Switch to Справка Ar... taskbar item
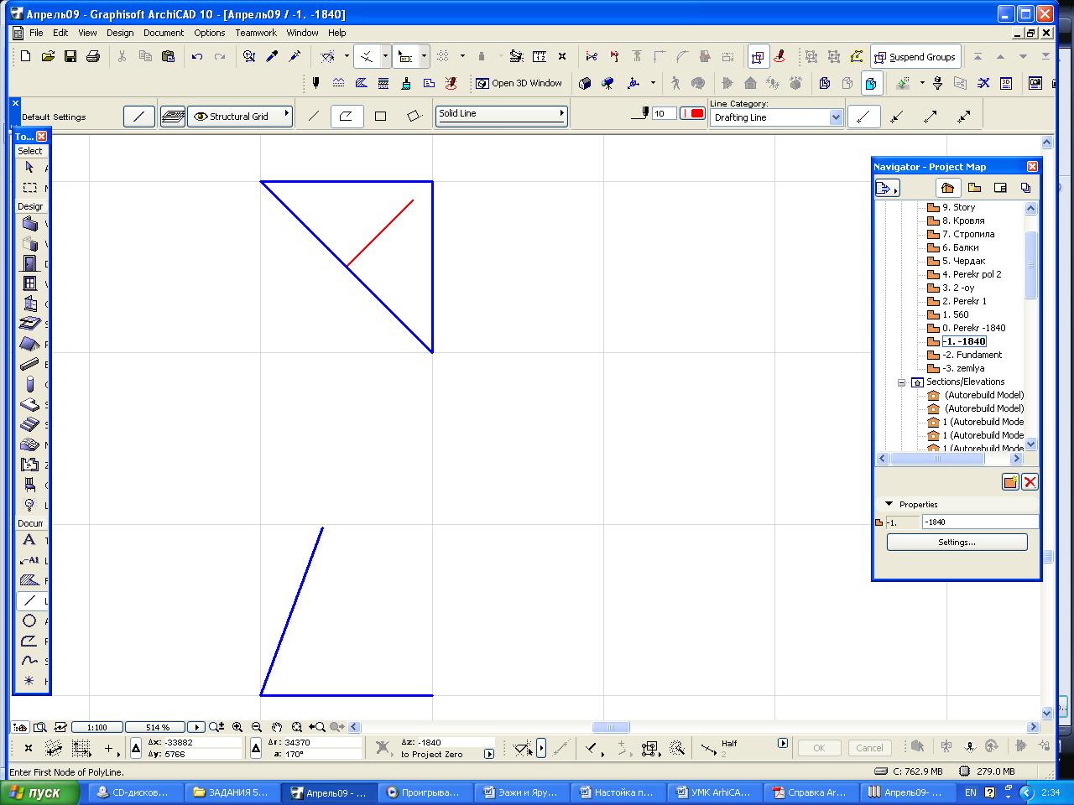 point(812,792)
